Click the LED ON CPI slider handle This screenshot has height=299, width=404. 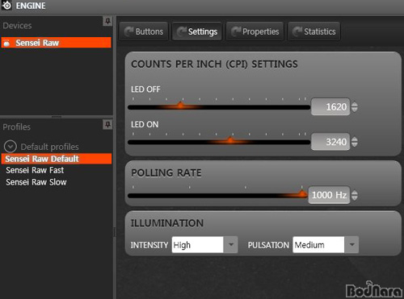click(x=230, y=140)
